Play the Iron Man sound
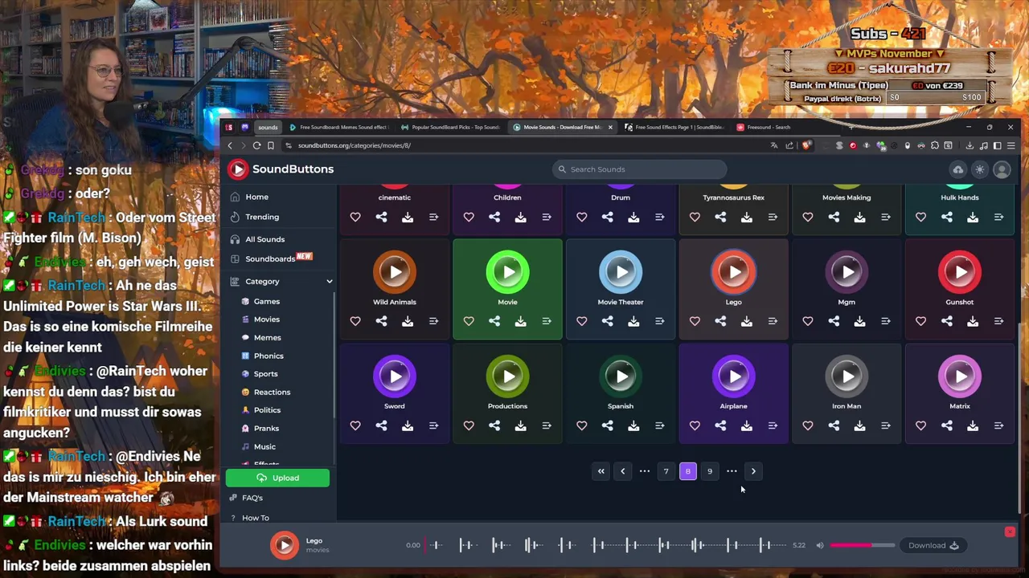This screenshot has width=1029, height=578. 847,377
